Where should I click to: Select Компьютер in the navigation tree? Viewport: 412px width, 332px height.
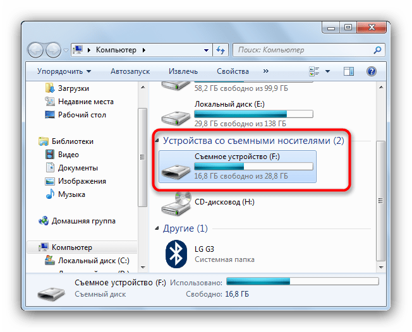coord(72,247)
